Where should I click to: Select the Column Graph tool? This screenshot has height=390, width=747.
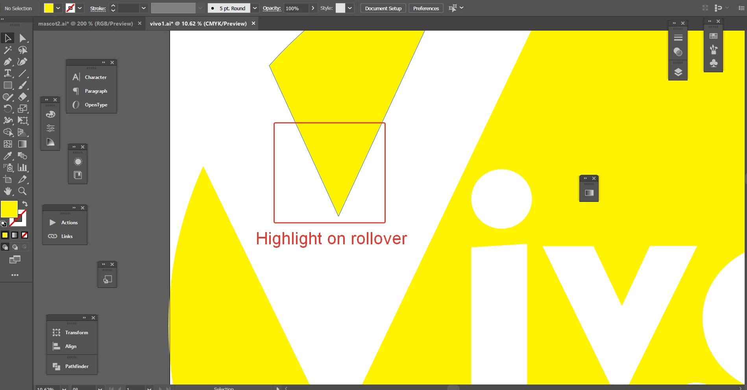click(22, 168)
